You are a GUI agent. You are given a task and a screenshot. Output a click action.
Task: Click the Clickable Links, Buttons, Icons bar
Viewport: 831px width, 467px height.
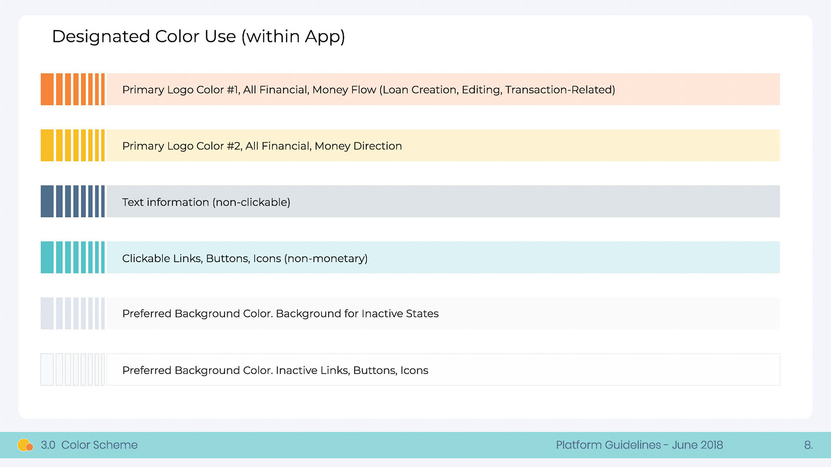[x=443, y=258]
